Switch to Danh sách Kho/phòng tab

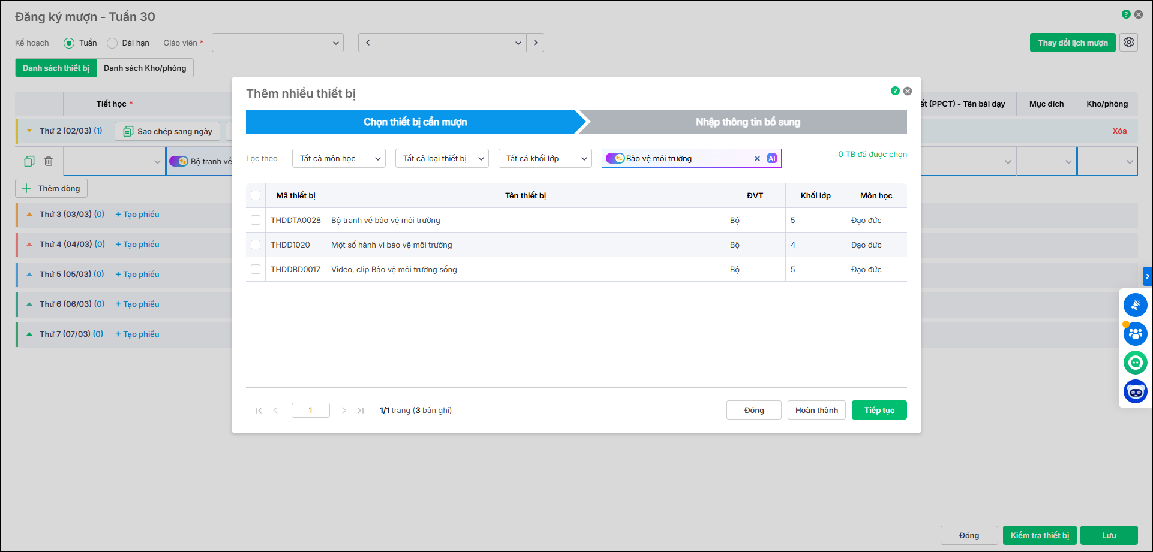145,68
